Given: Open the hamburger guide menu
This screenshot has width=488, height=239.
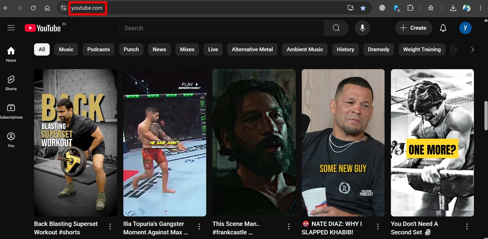Looking at the screenshot, I should tap(11, 28).
